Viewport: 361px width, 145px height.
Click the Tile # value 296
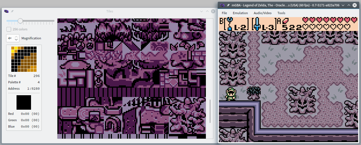click(37, 76)
